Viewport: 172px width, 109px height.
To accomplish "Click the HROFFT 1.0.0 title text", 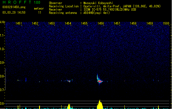I will click(x=21, y=2).
